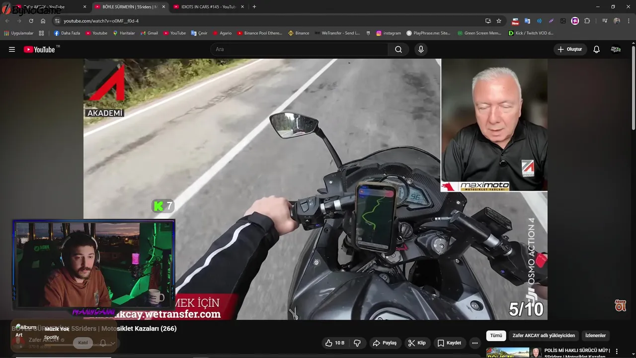
Task: Click the Klip clip button
Action: coord(417,343)
